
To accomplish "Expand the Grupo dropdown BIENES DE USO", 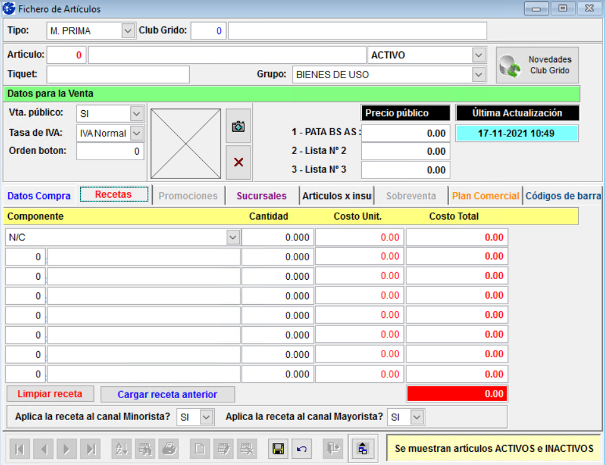I will (x=478, y=74).
